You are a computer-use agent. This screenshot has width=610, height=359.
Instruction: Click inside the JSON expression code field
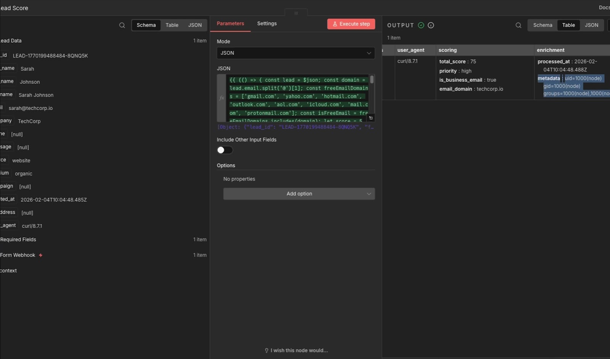coord(298,96)
